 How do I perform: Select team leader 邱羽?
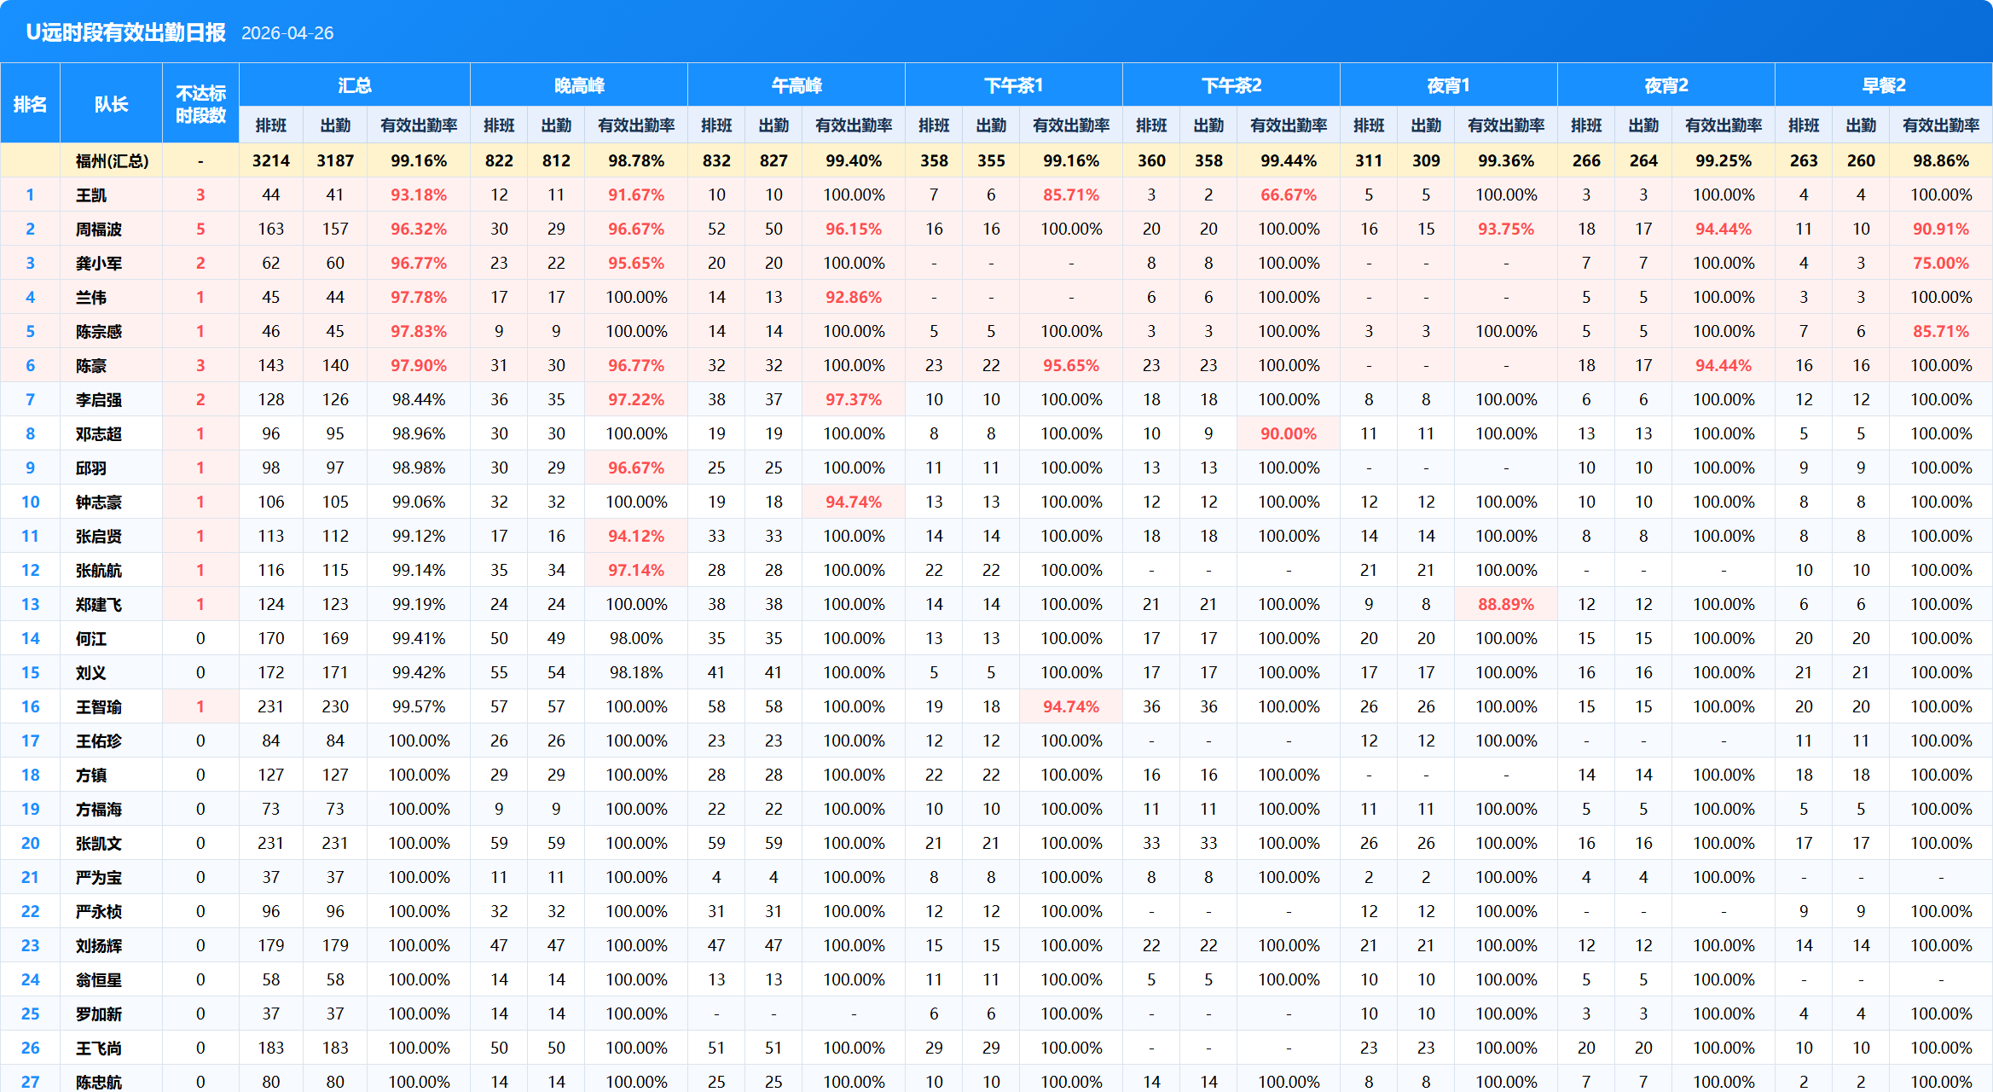(x=91, y=468)
